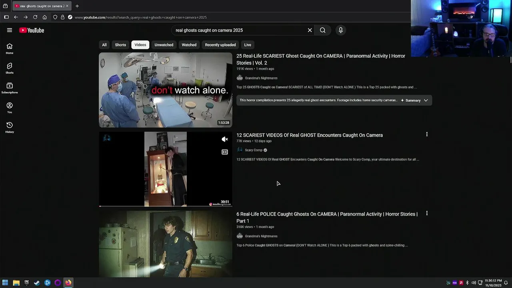Open 25 Real-Life SCARIEST Ghost video title
Image resolution: width=512 pixels, height=288 pixels.
321,59
